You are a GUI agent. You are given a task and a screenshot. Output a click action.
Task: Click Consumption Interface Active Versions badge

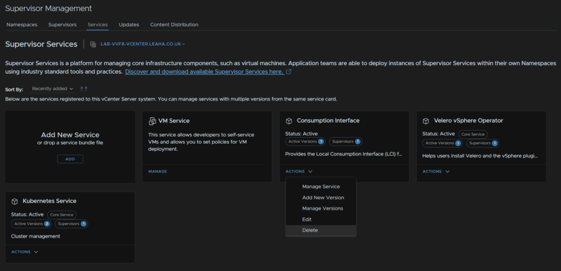305,142
